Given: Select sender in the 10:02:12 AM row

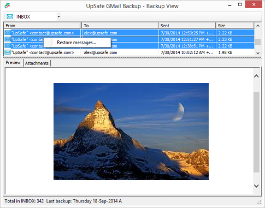Looking at the screenshot, I should click(43, 52).
